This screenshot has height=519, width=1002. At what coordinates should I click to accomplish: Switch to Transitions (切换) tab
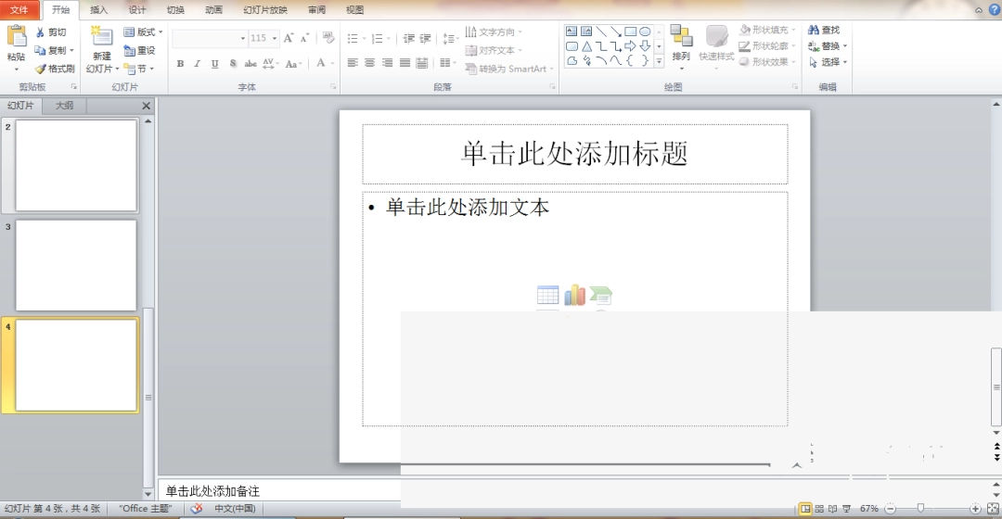click(175, 9)
